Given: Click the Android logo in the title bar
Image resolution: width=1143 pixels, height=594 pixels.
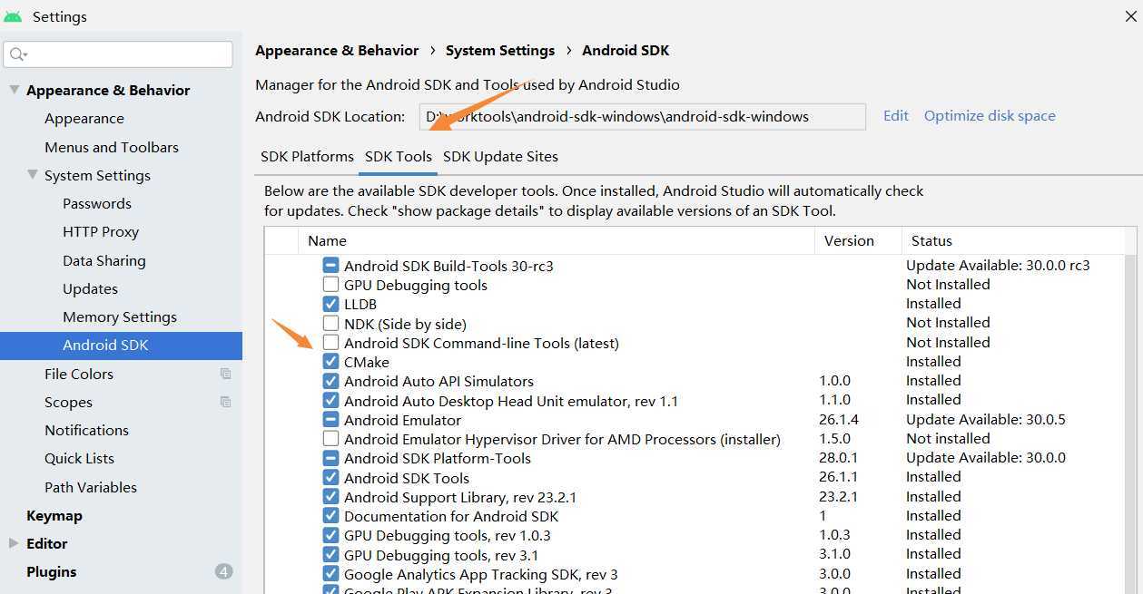Looking at the screenshot, I should pos(13,16).
